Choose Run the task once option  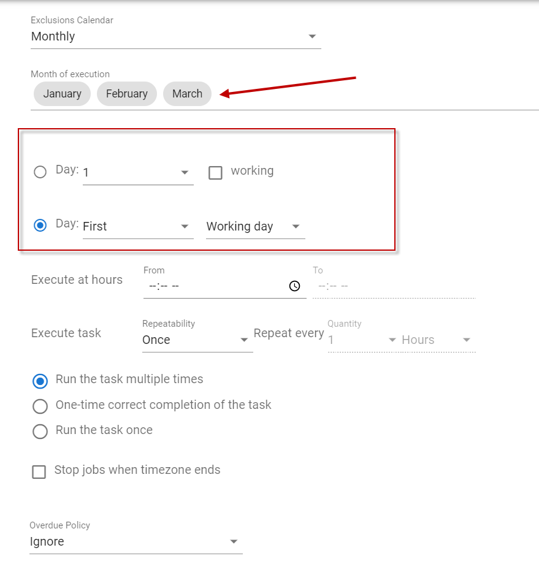pos(40,432)
